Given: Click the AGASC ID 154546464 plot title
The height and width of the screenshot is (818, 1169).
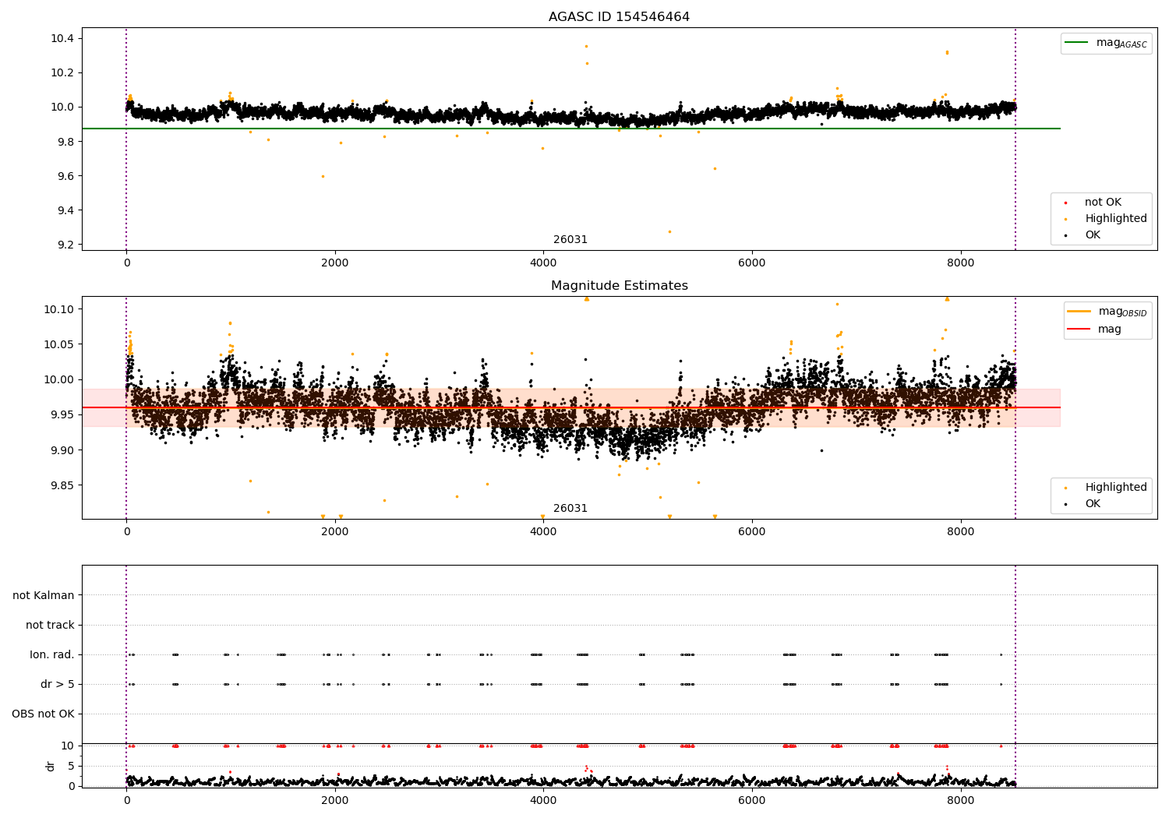Looking at the screenshot, I should pos(619,17).
